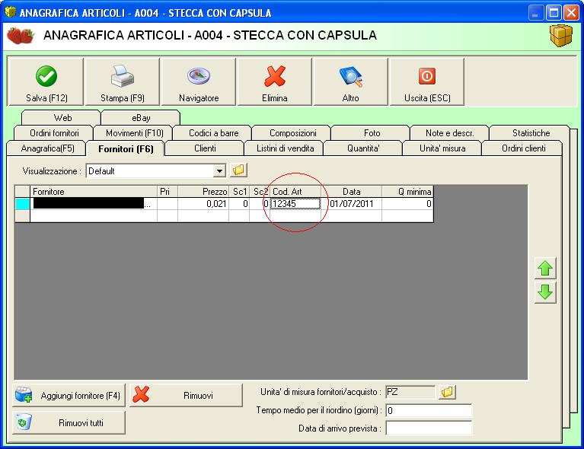Open the Unita' misura tab
Image resolution: width=584 pixels, height=449 pixels.
442,148
